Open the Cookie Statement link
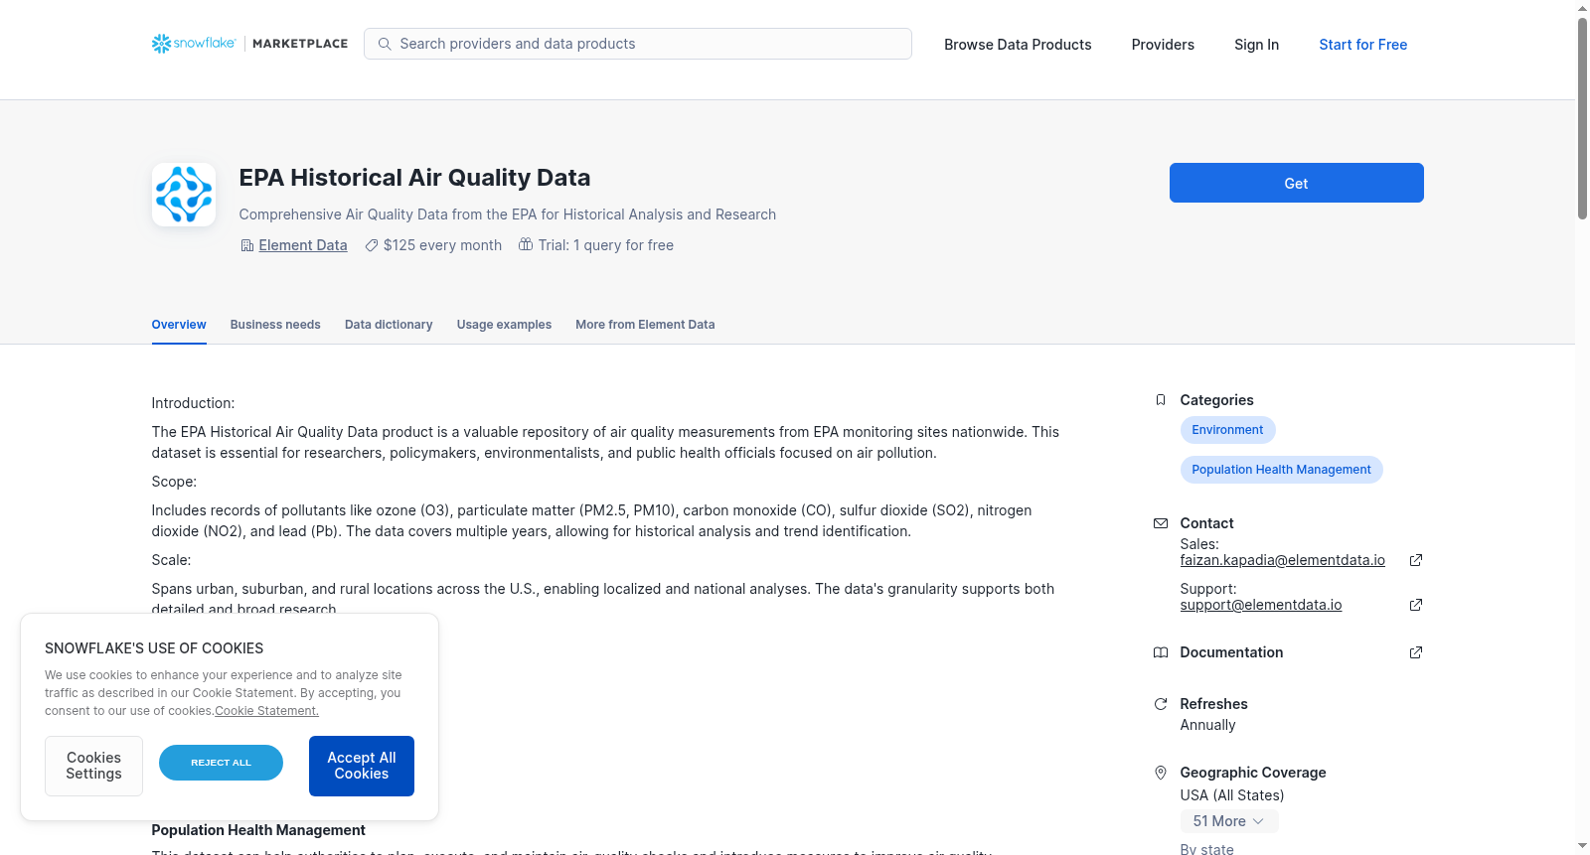The height and width of the screenshot is (855, 1590). point(266,711)
